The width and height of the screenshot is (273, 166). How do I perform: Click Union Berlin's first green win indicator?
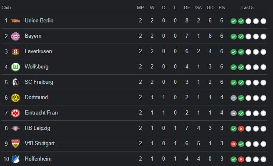pyautogui.click(x=233, y=21)
